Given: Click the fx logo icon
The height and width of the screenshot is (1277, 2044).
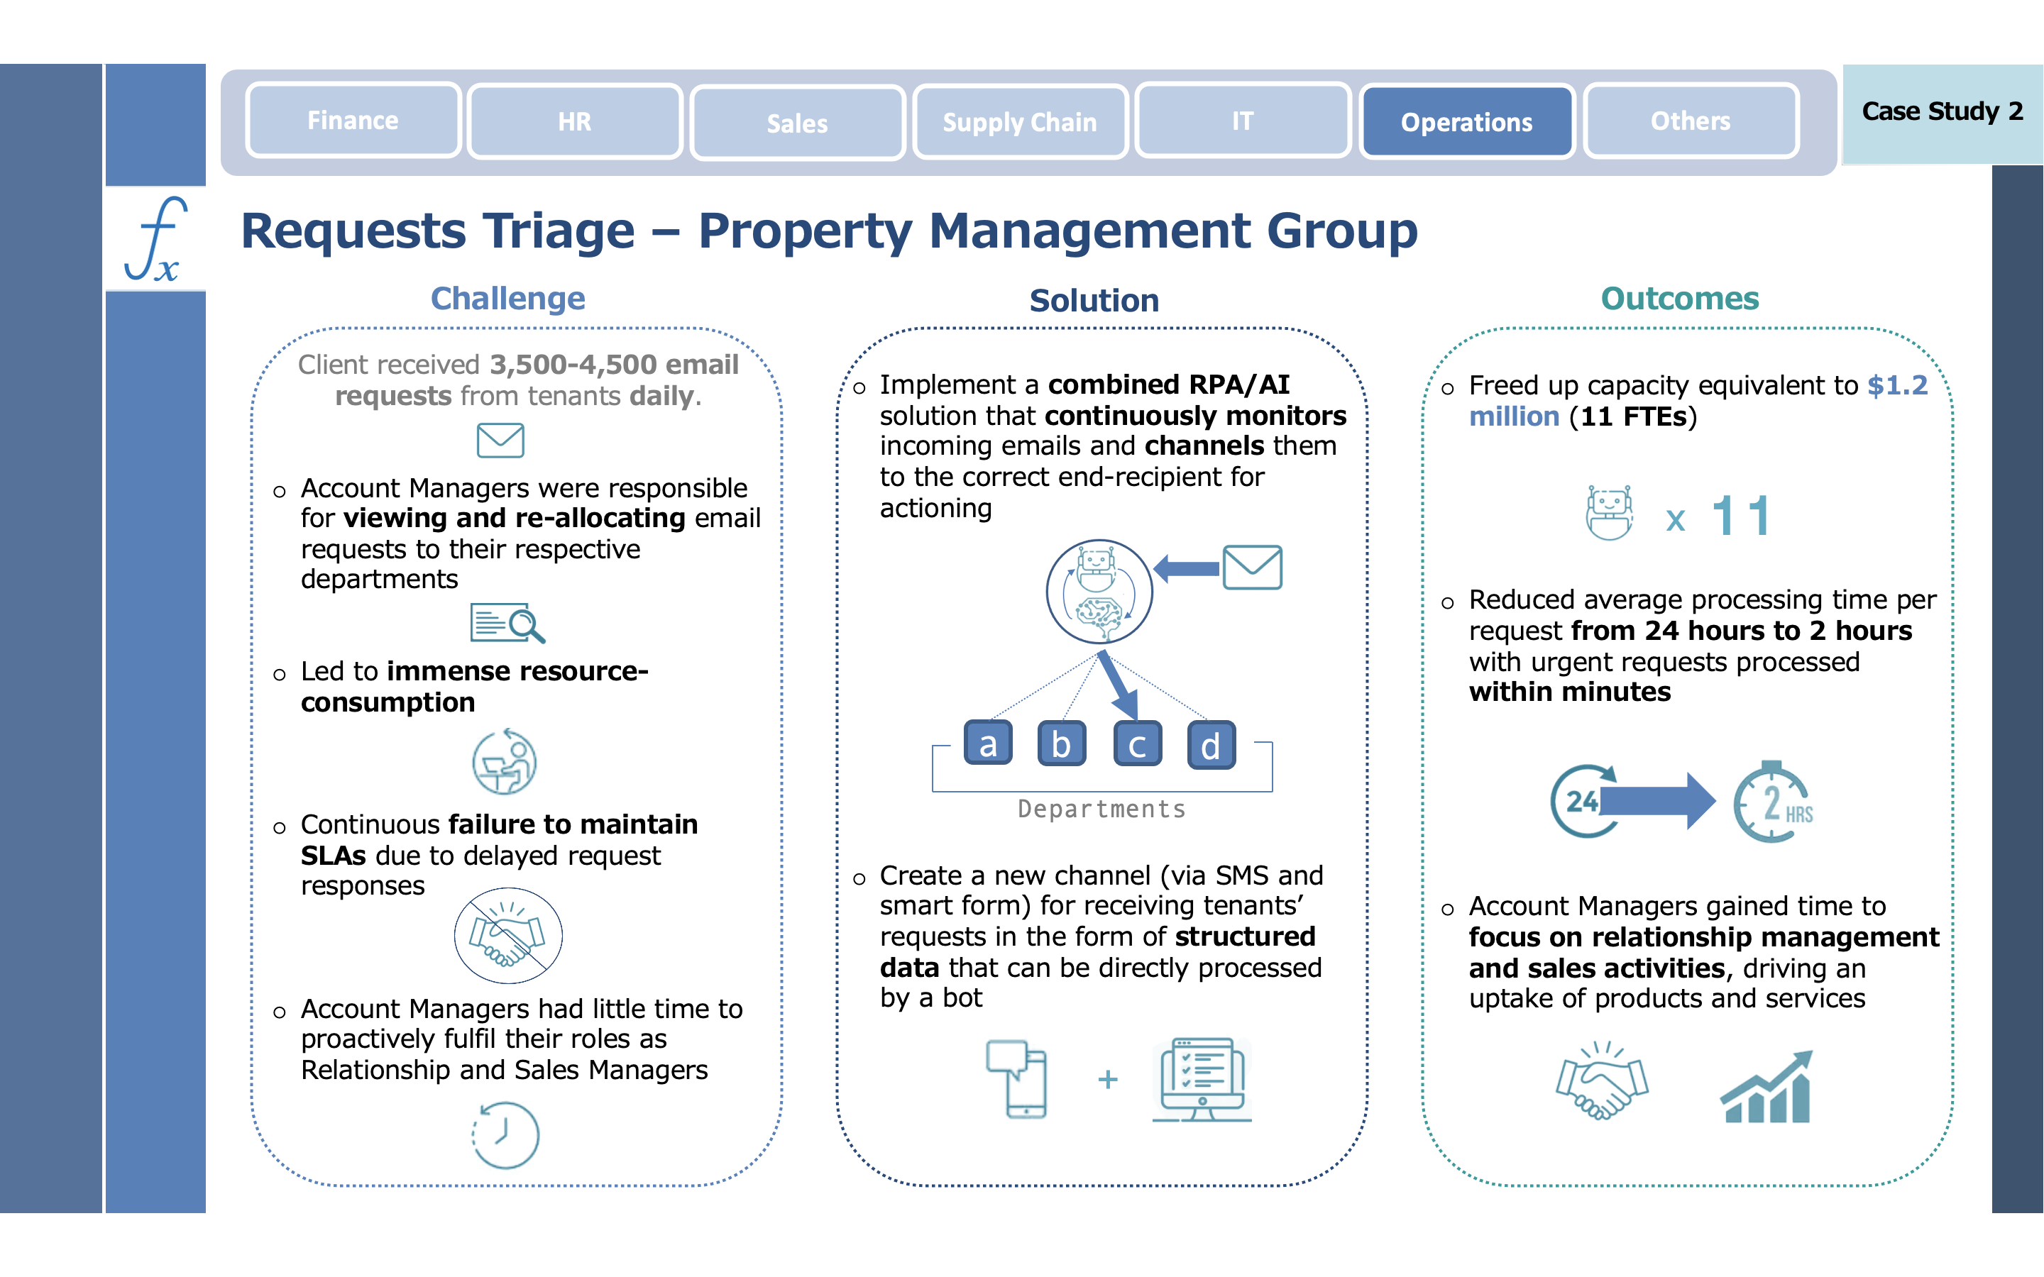Looking at the screenshot, I should [x=155, y=239].
